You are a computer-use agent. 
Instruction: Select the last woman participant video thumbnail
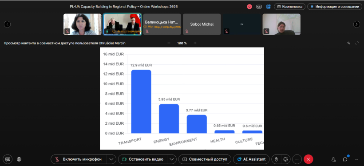281,24
